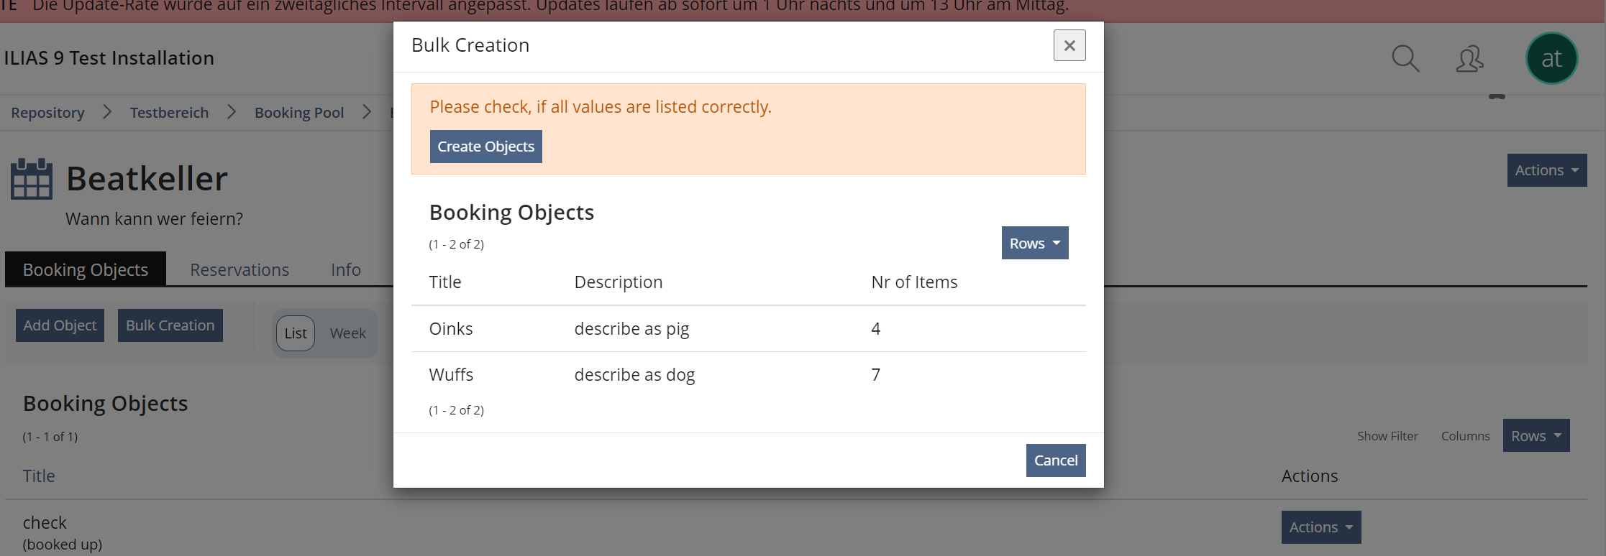This screenshot has height=556, width=1606.
Task: Open the Reservations tab
Action: [239, 269]
